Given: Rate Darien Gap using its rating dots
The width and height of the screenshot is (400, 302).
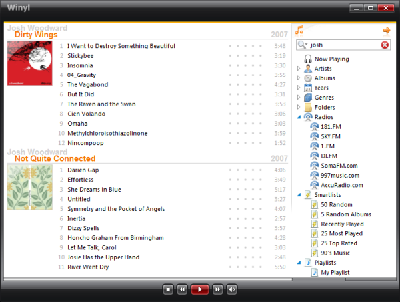Looking at the screenshot, I should click(x=245, y=170).
